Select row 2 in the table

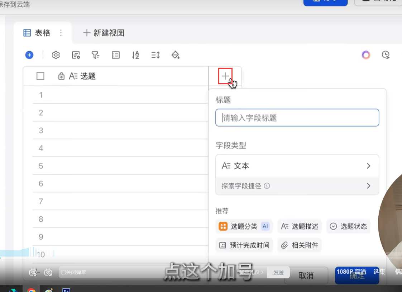[x=116, y=113]
